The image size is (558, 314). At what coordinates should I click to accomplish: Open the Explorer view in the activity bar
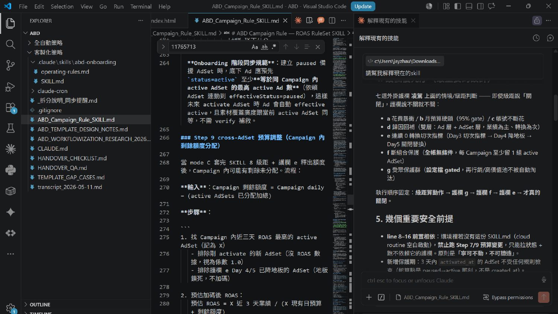pyautogui.click(x=10, y=23)
